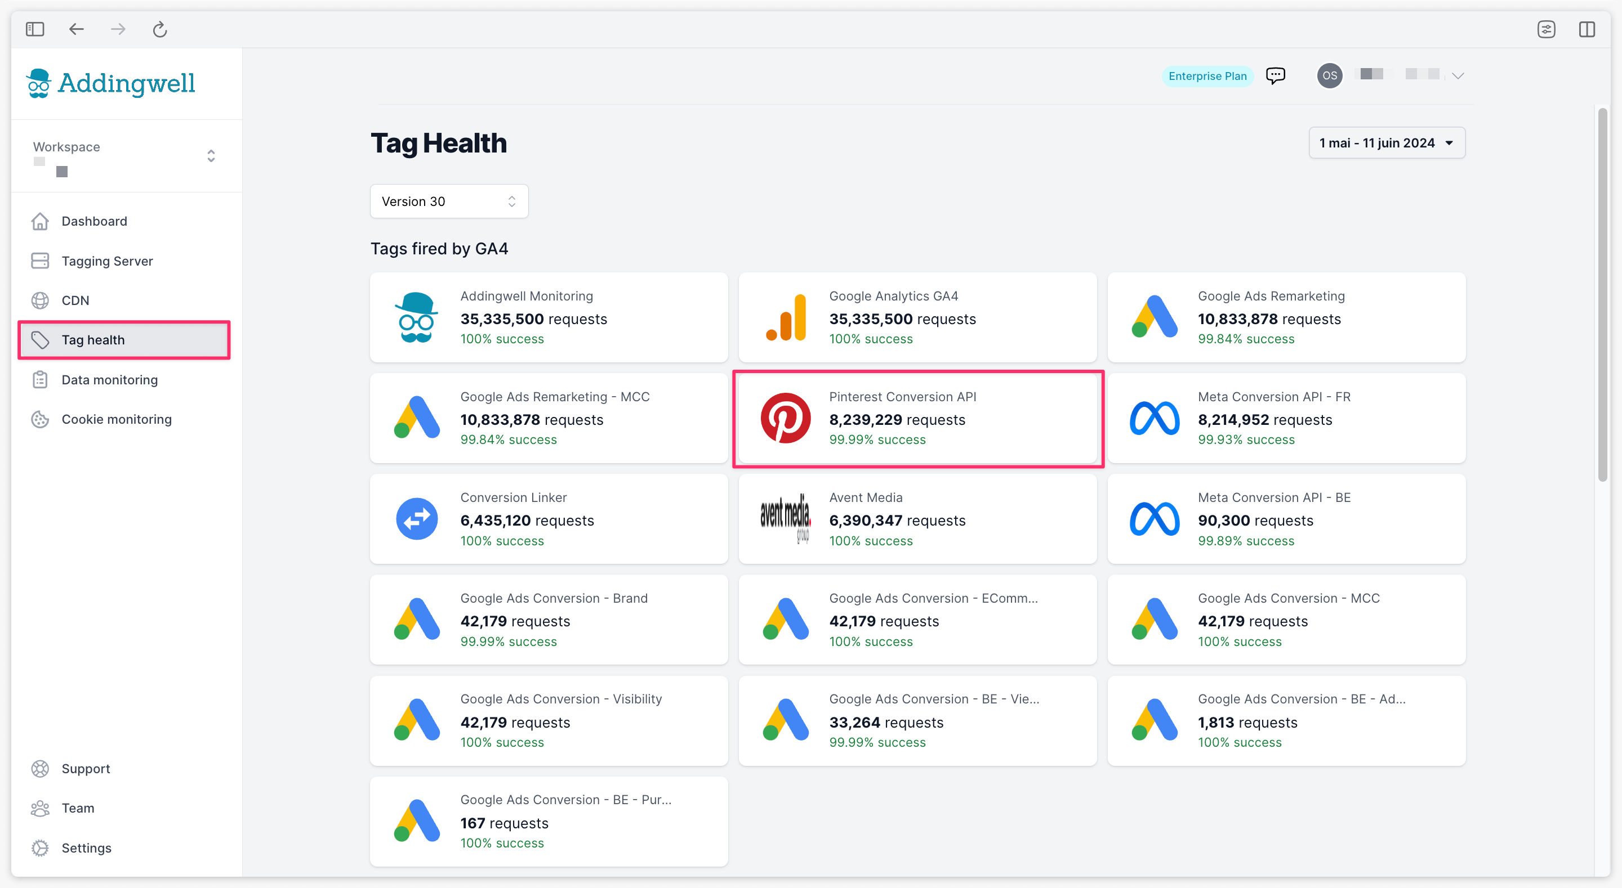Open Cookie monitoring page
Image resolution: width=1622 pixels, height=888 pixels.
[x=117, y=419]
